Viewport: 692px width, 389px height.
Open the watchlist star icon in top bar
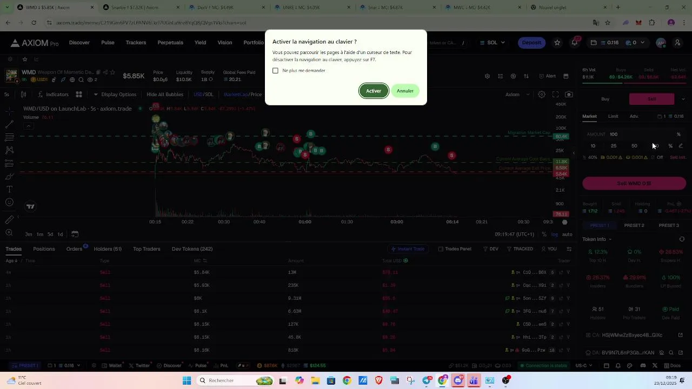pos(557,43)
